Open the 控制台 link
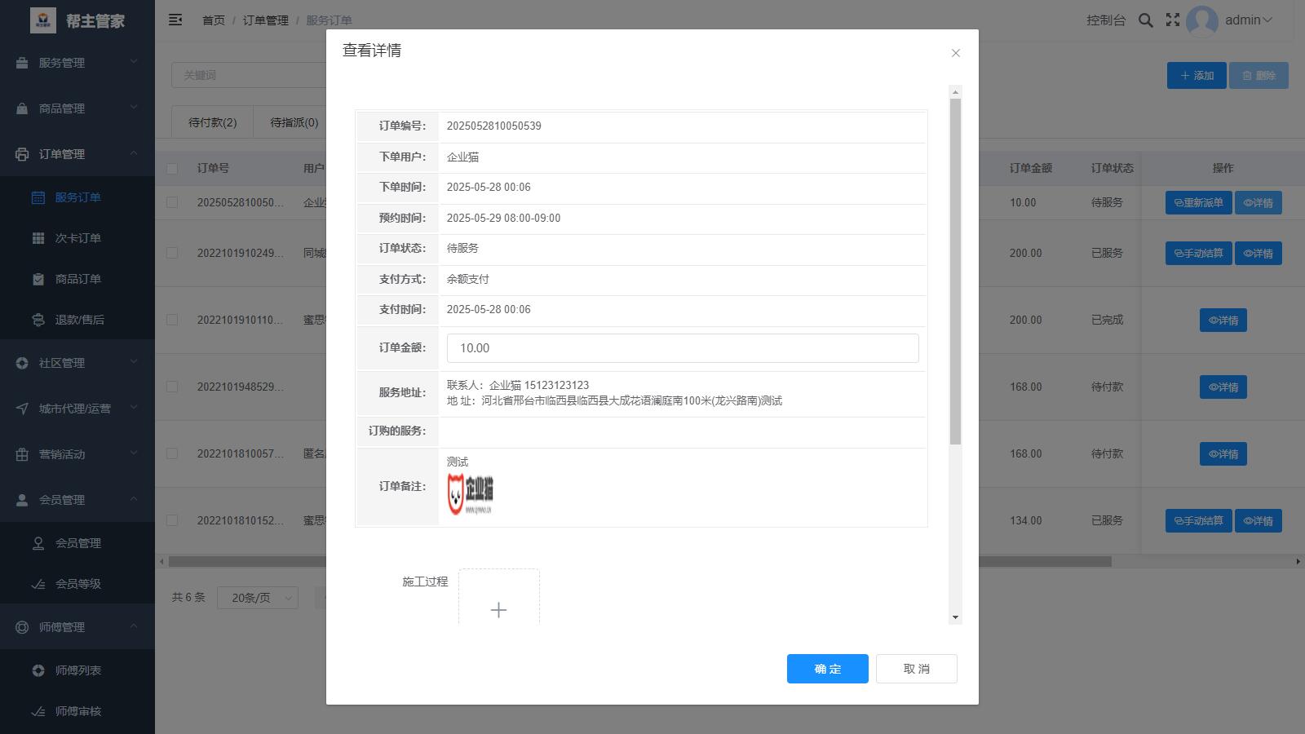Image resolution: width=1305 pixels, height=734 pixels. tap(1106, 20)
